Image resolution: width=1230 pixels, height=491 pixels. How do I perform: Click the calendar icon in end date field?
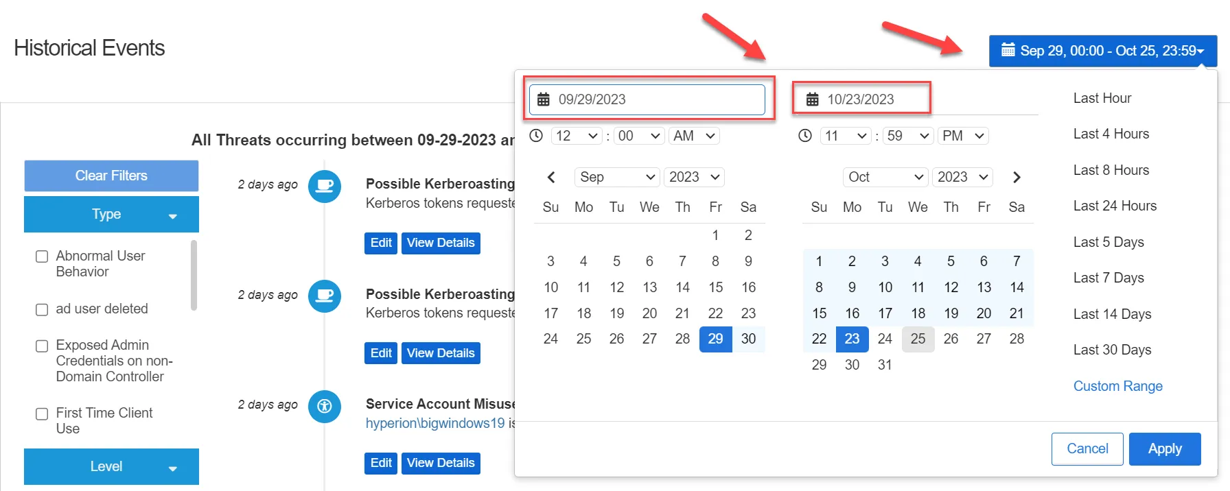pyautogui.click(x=812, y=99)
